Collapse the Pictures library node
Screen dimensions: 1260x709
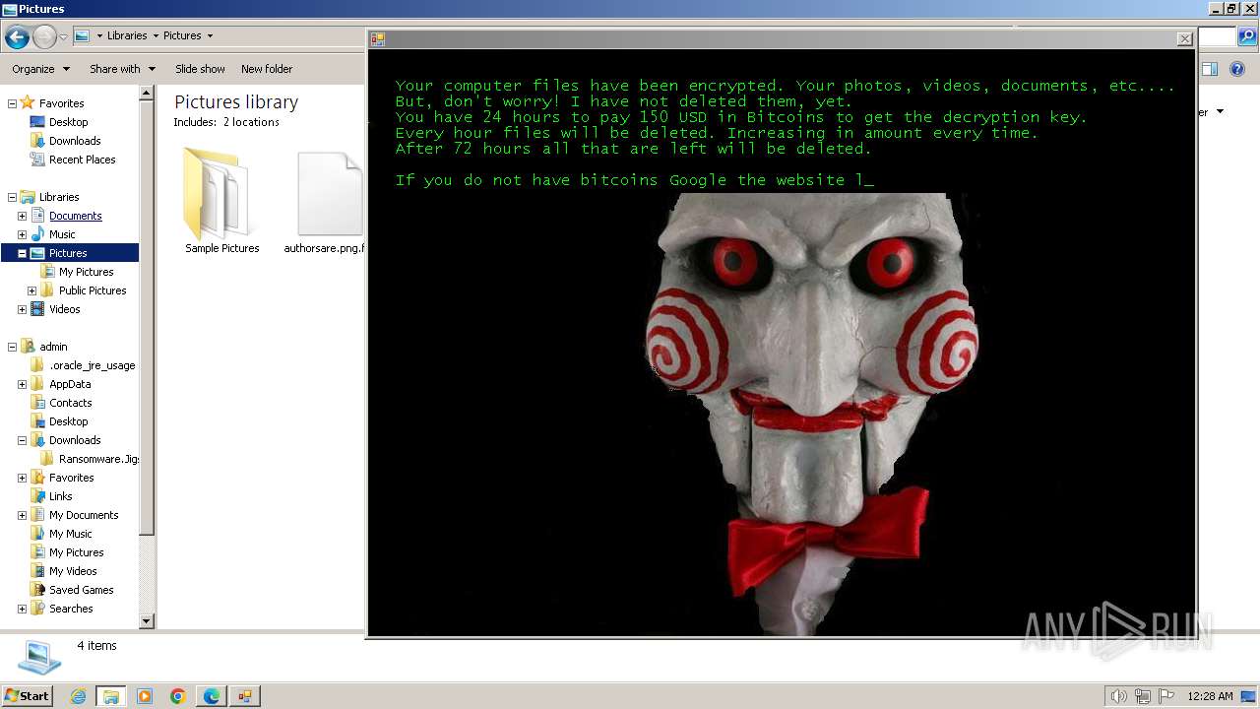pos(22,253)
